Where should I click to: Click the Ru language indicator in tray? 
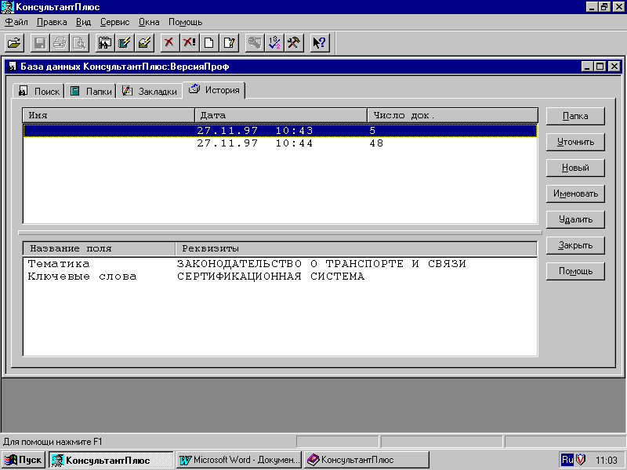pyautogui.click(x=567, y=460)
